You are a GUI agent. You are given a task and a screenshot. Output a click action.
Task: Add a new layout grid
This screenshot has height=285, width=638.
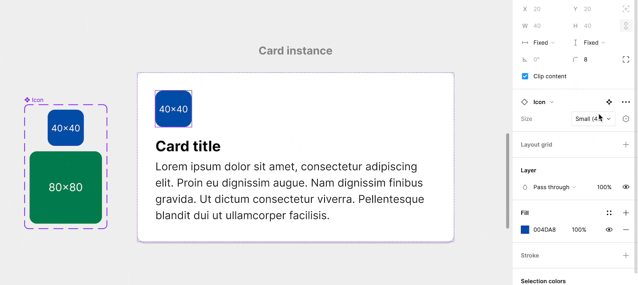(626, 144)
